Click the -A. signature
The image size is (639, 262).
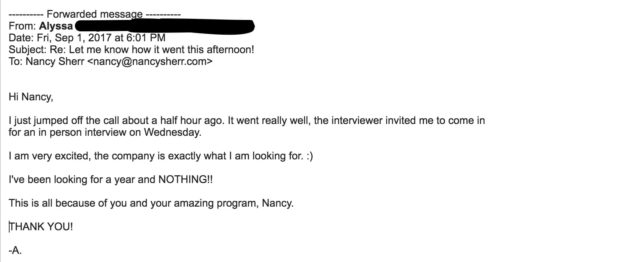pos(15,251)
